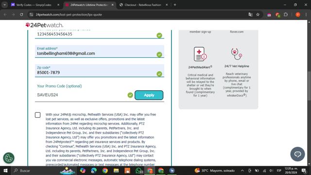Translate this page icon

[x=250, y=15]
